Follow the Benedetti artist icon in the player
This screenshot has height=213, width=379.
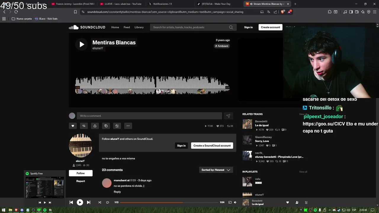pyautogui.click(x=297, y=202)
